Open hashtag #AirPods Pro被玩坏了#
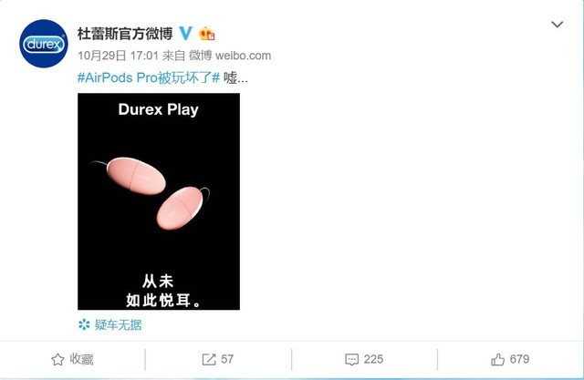Image resolution: width=584 pixels, height=380 pixels. tap(149, 77)
